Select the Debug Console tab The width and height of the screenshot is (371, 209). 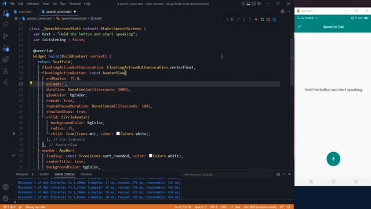click(64, 174)
